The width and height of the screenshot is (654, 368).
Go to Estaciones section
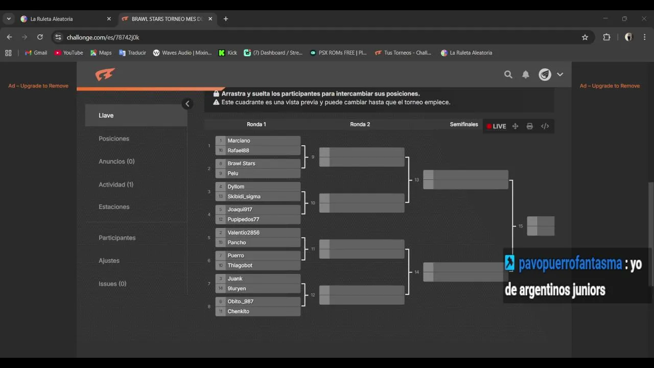point(114,207)
